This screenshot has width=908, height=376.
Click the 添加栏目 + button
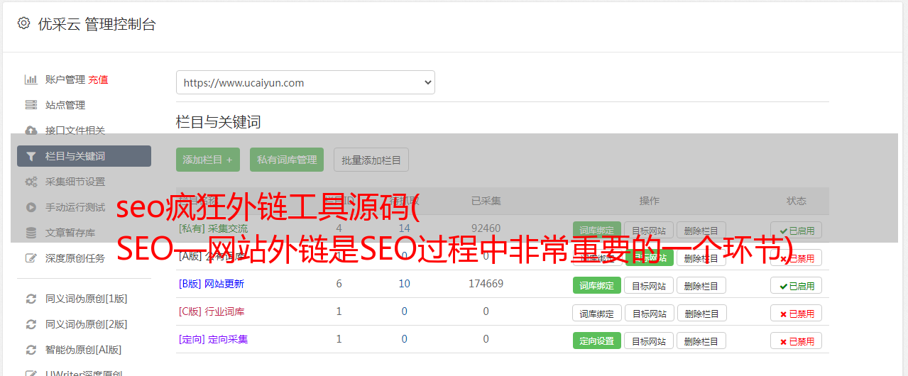point(207,160)
